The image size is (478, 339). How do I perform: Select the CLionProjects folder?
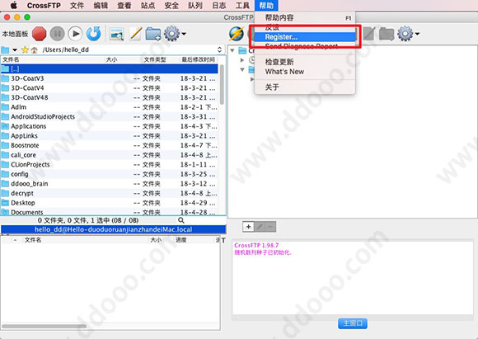point(110,165)
